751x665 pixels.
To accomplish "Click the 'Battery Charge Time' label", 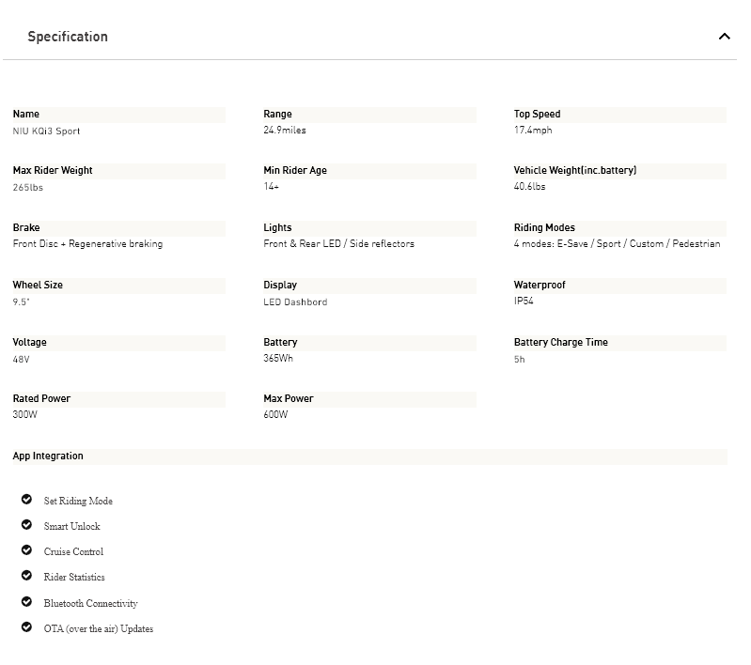I will point(561,343).
